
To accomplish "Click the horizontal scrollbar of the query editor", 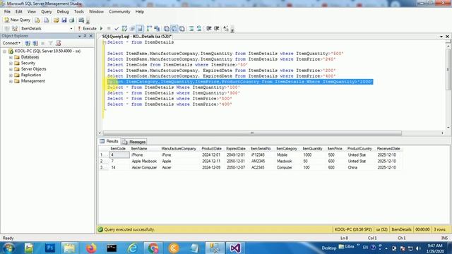I will [252, 133].
